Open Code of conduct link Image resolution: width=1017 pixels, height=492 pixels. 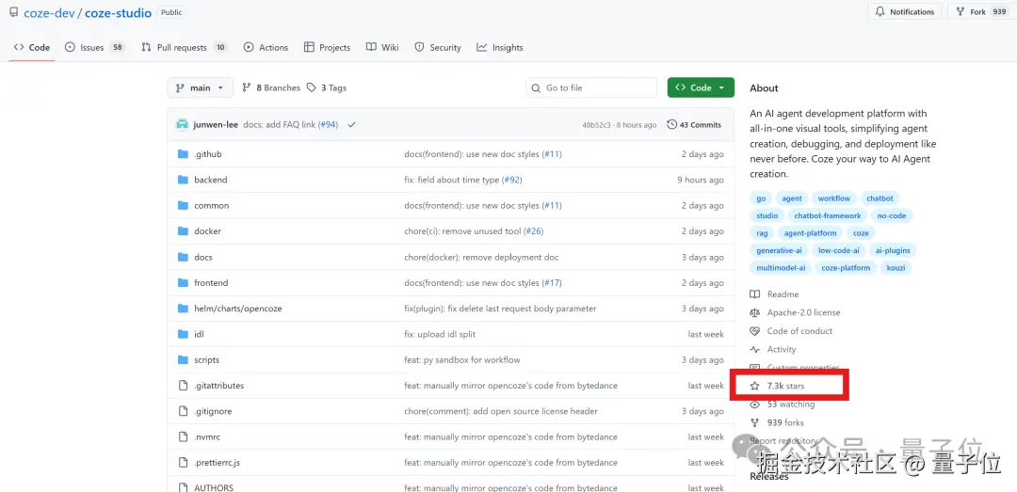click(x=791, y=331)
